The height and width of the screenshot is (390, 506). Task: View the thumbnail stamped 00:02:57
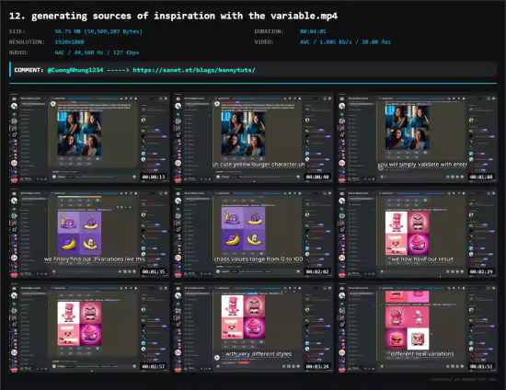coord(89,327)
